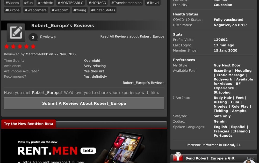
Task: Click the red gift box icon
Action: pyautogui.click(x=178, y=157)
